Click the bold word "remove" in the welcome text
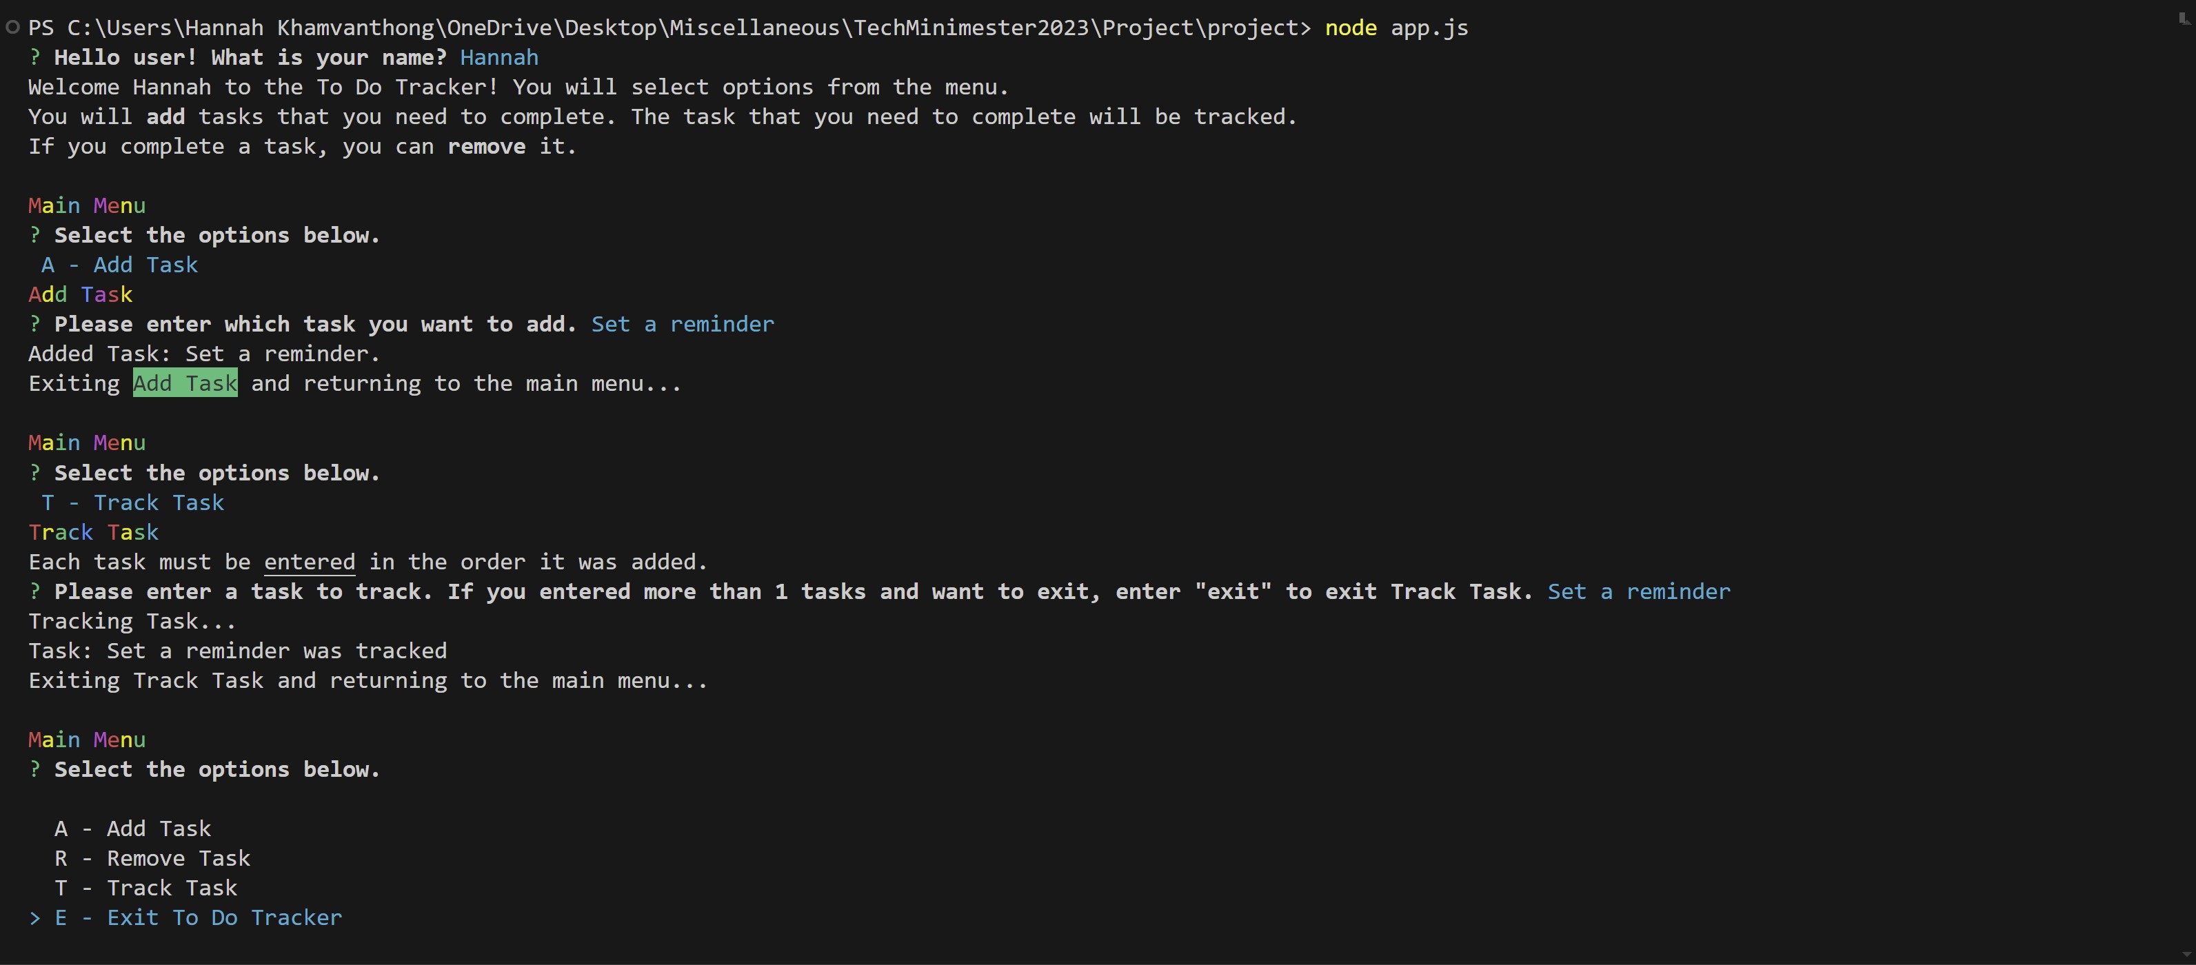The image size is (2196, 965). pos(487,147)
